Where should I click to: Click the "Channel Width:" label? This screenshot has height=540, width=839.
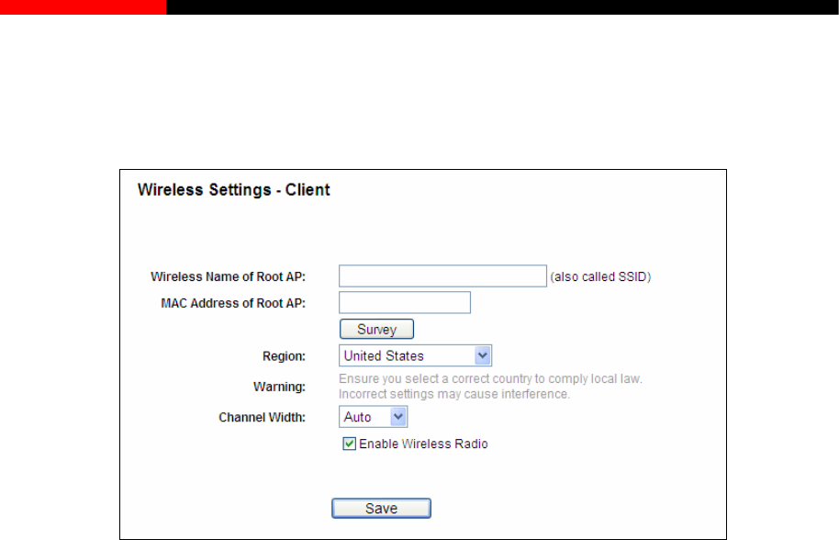coord(262,418)
